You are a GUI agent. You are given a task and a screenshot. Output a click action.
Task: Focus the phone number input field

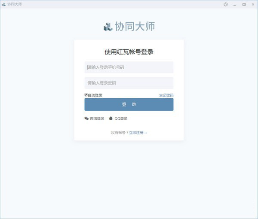(129, 67)
